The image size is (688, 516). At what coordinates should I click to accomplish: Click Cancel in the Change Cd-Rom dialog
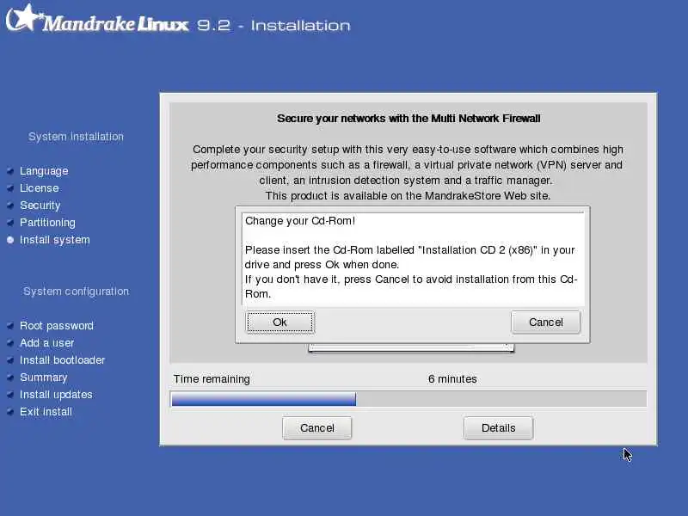coord(545,322)
